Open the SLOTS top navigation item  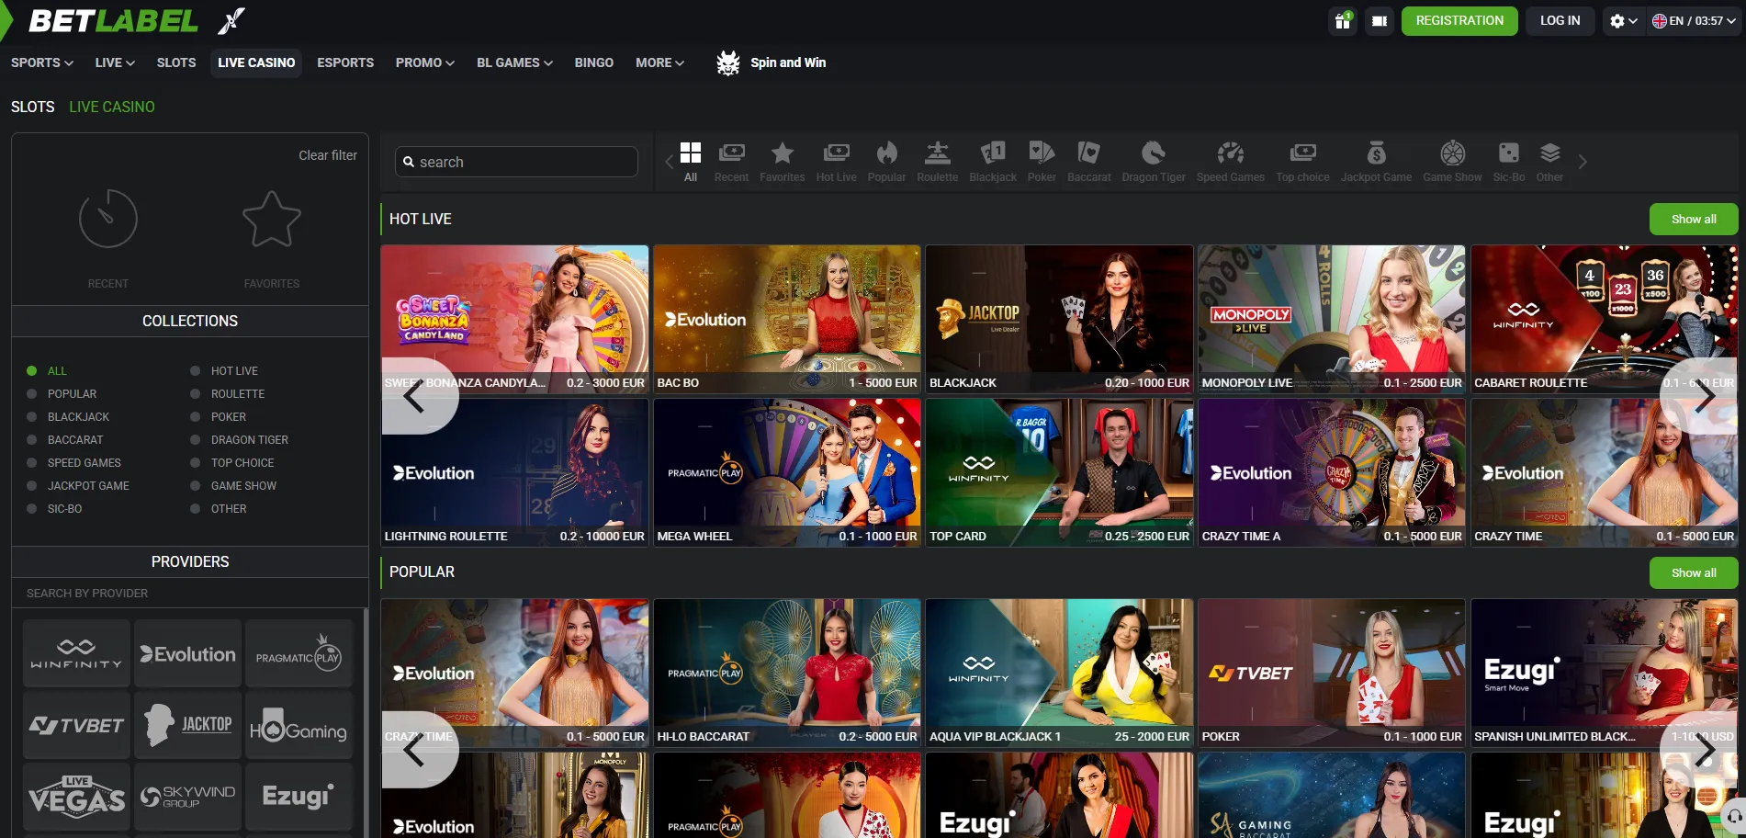coord(176,62)
